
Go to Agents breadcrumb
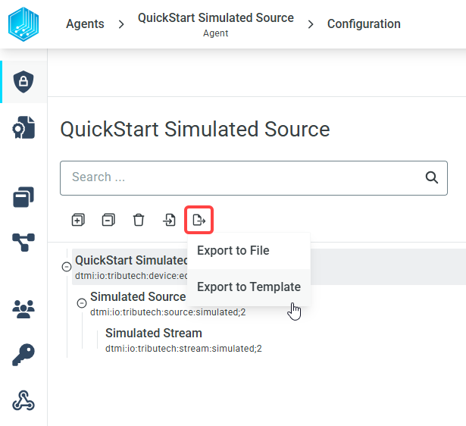tap(85, 24)
